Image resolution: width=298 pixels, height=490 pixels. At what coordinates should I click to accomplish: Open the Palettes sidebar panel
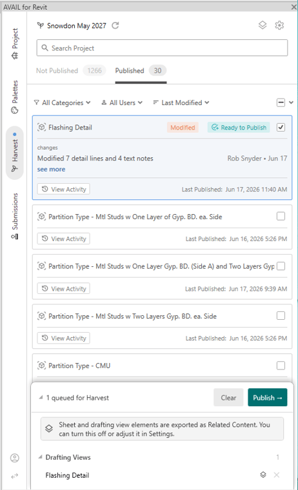tap(15, 97)
